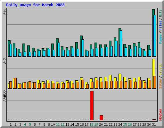Click the orange Sites bar for day 2
Screen dimensions: 164x128
coord(15,83)
